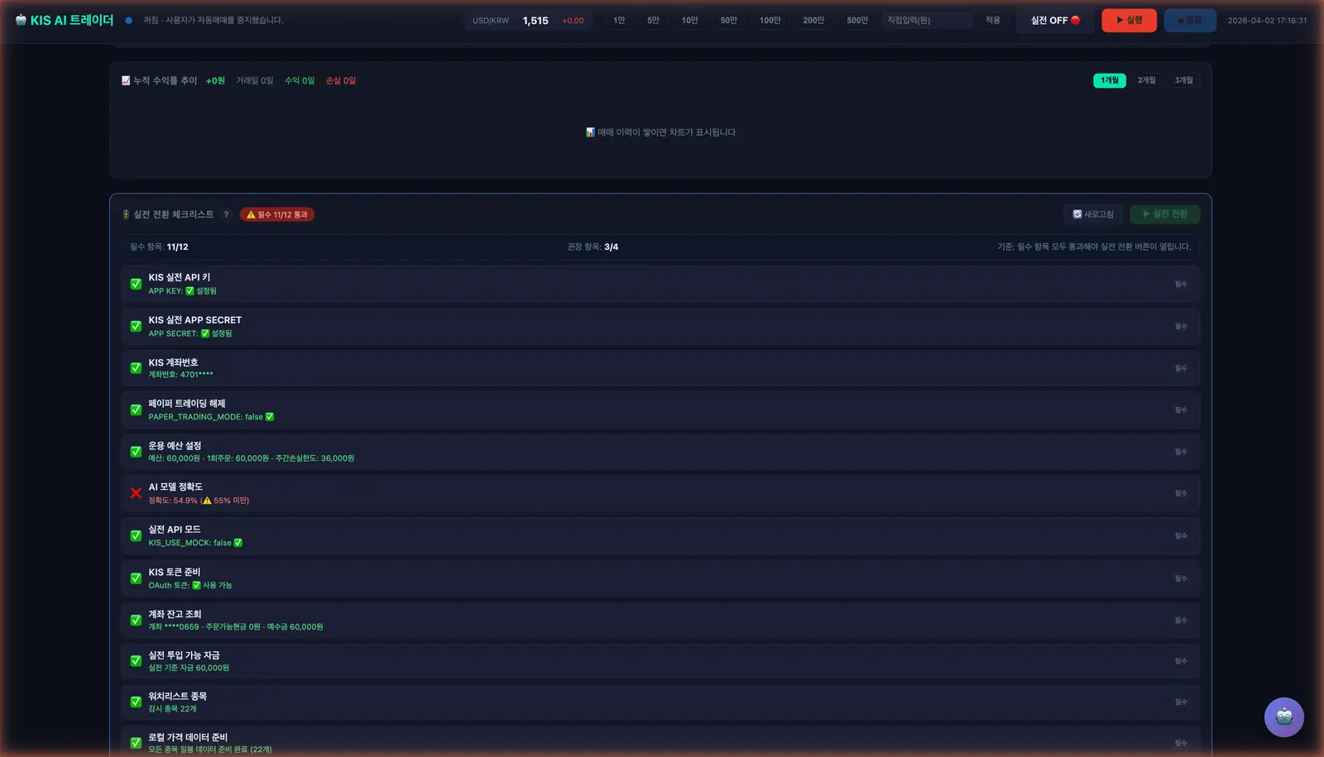
Task: Choose the 100만 amount preset
Action: point(770,20)
